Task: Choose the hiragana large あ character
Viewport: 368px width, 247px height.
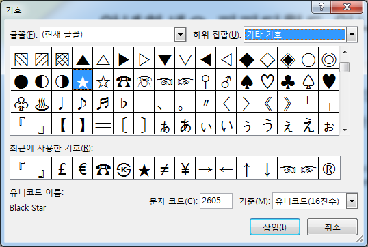Action: 185,126
